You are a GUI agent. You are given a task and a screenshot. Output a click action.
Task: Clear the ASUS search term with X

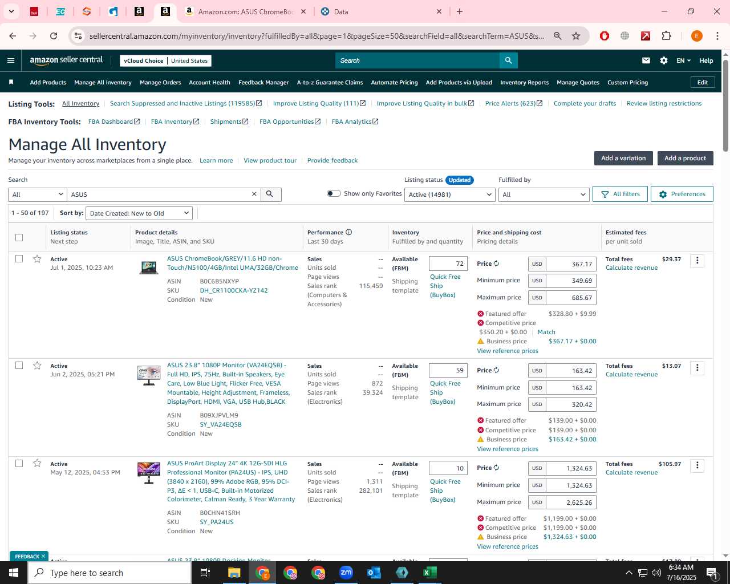click(254, 194)
